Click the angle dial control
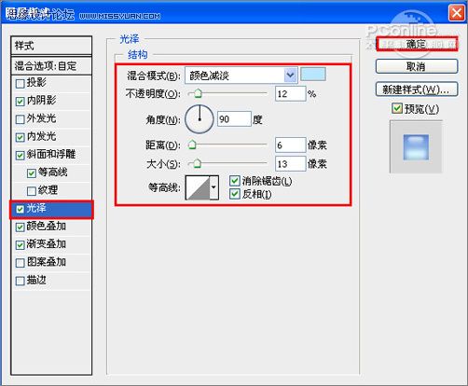This screenshot has width=468, height=386. tap(200, 119)
